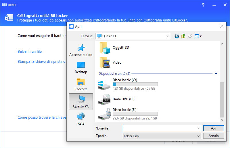The image size is (230, 149).
Task: Close the Apri dialog
Action: [x=222, y=26]
